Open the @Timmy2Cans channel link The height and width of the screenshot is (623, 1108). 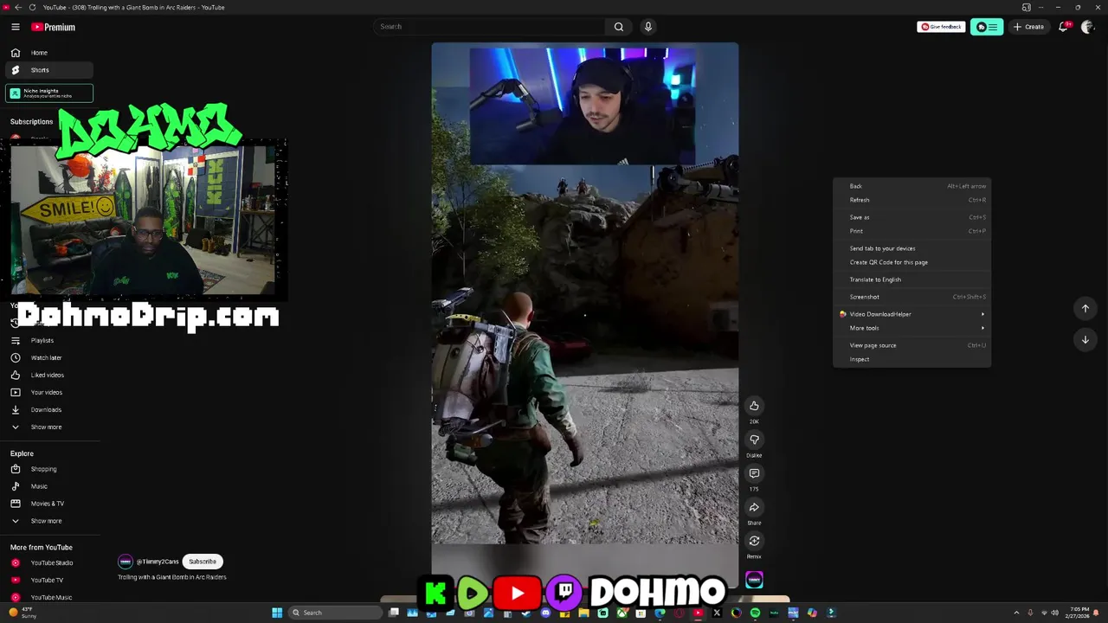(x=157, y=562)
